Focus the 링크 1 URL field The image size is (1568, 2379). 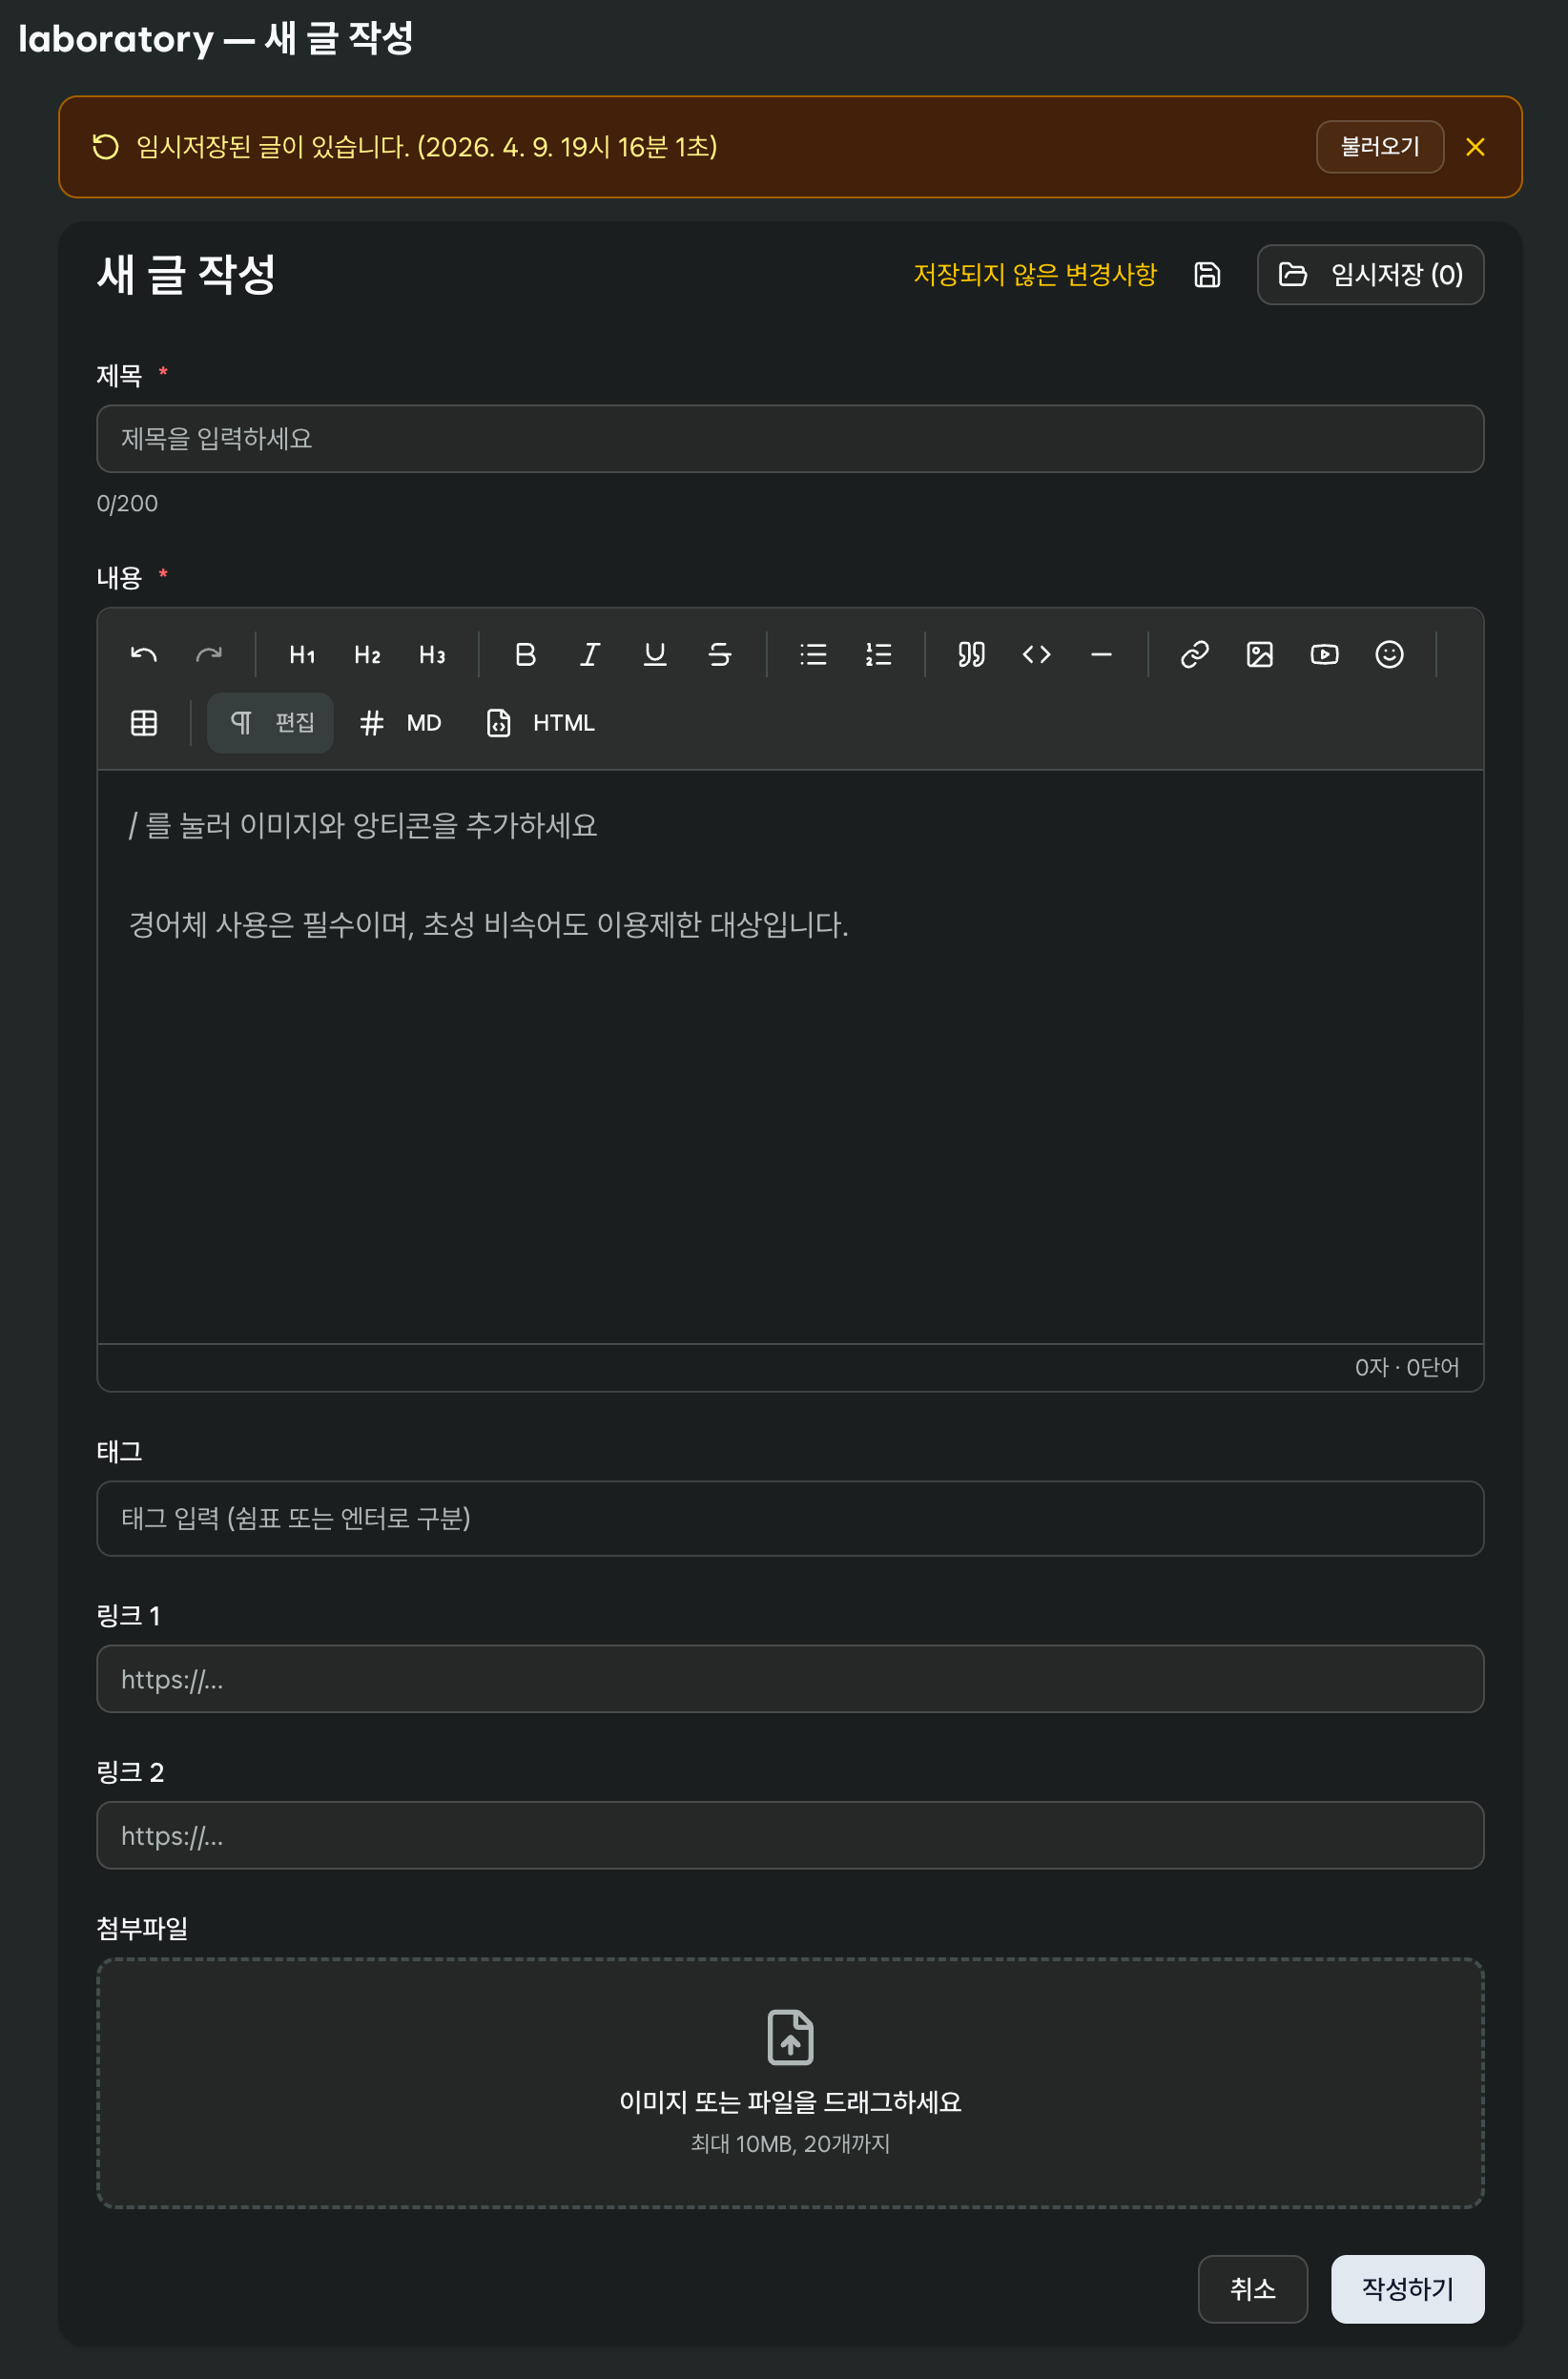point(790,1678)
